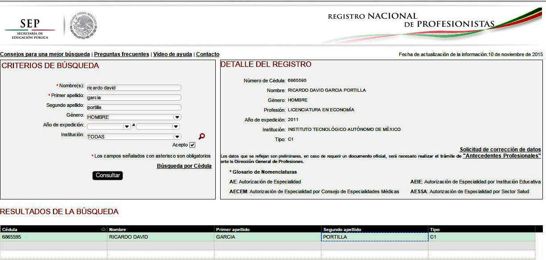Click the Nombre(s) input field
The image size is (546, 260).
134,88
